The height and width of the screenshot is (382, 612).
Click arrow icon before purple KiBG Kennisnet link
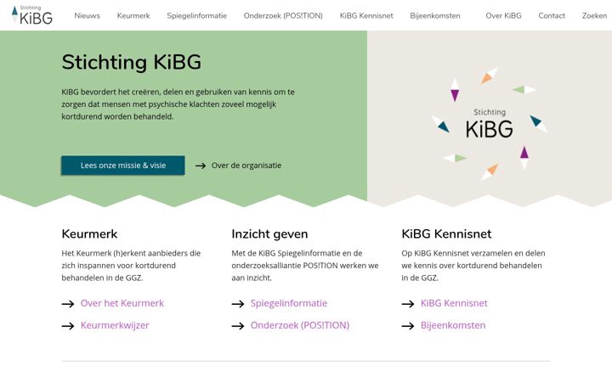[x=408, y=304]
